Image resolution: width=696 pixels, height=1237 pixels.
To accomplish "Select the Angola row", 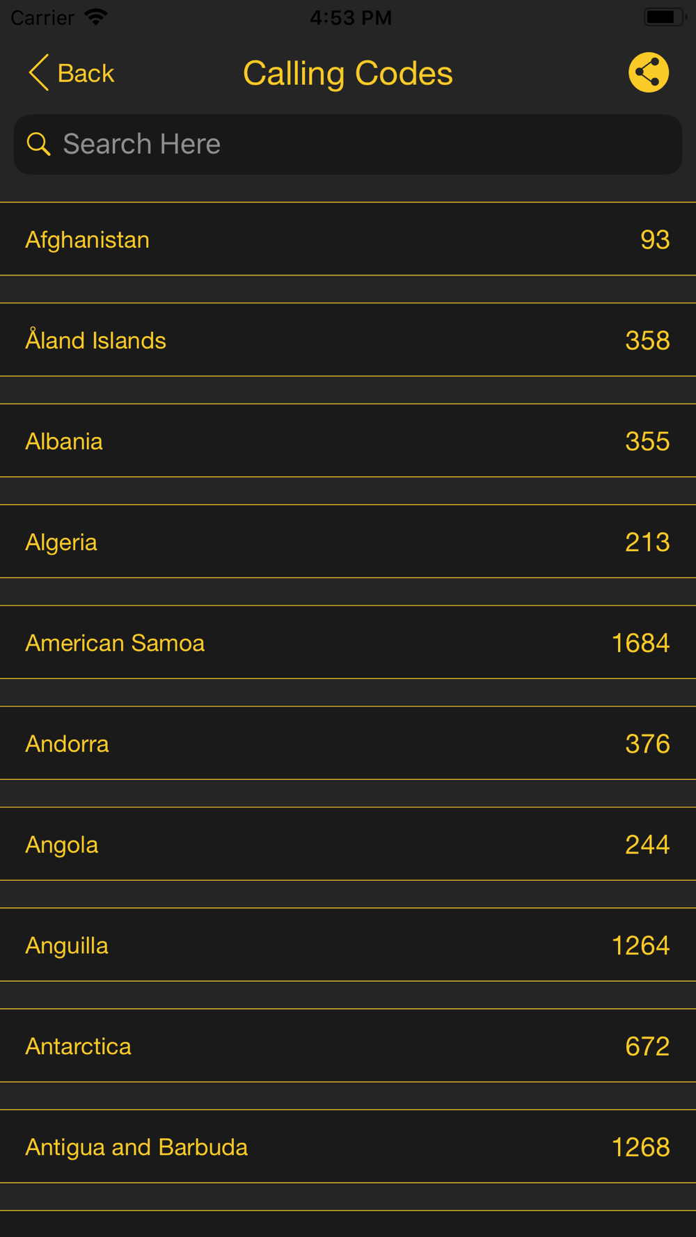I will [348, 845].
